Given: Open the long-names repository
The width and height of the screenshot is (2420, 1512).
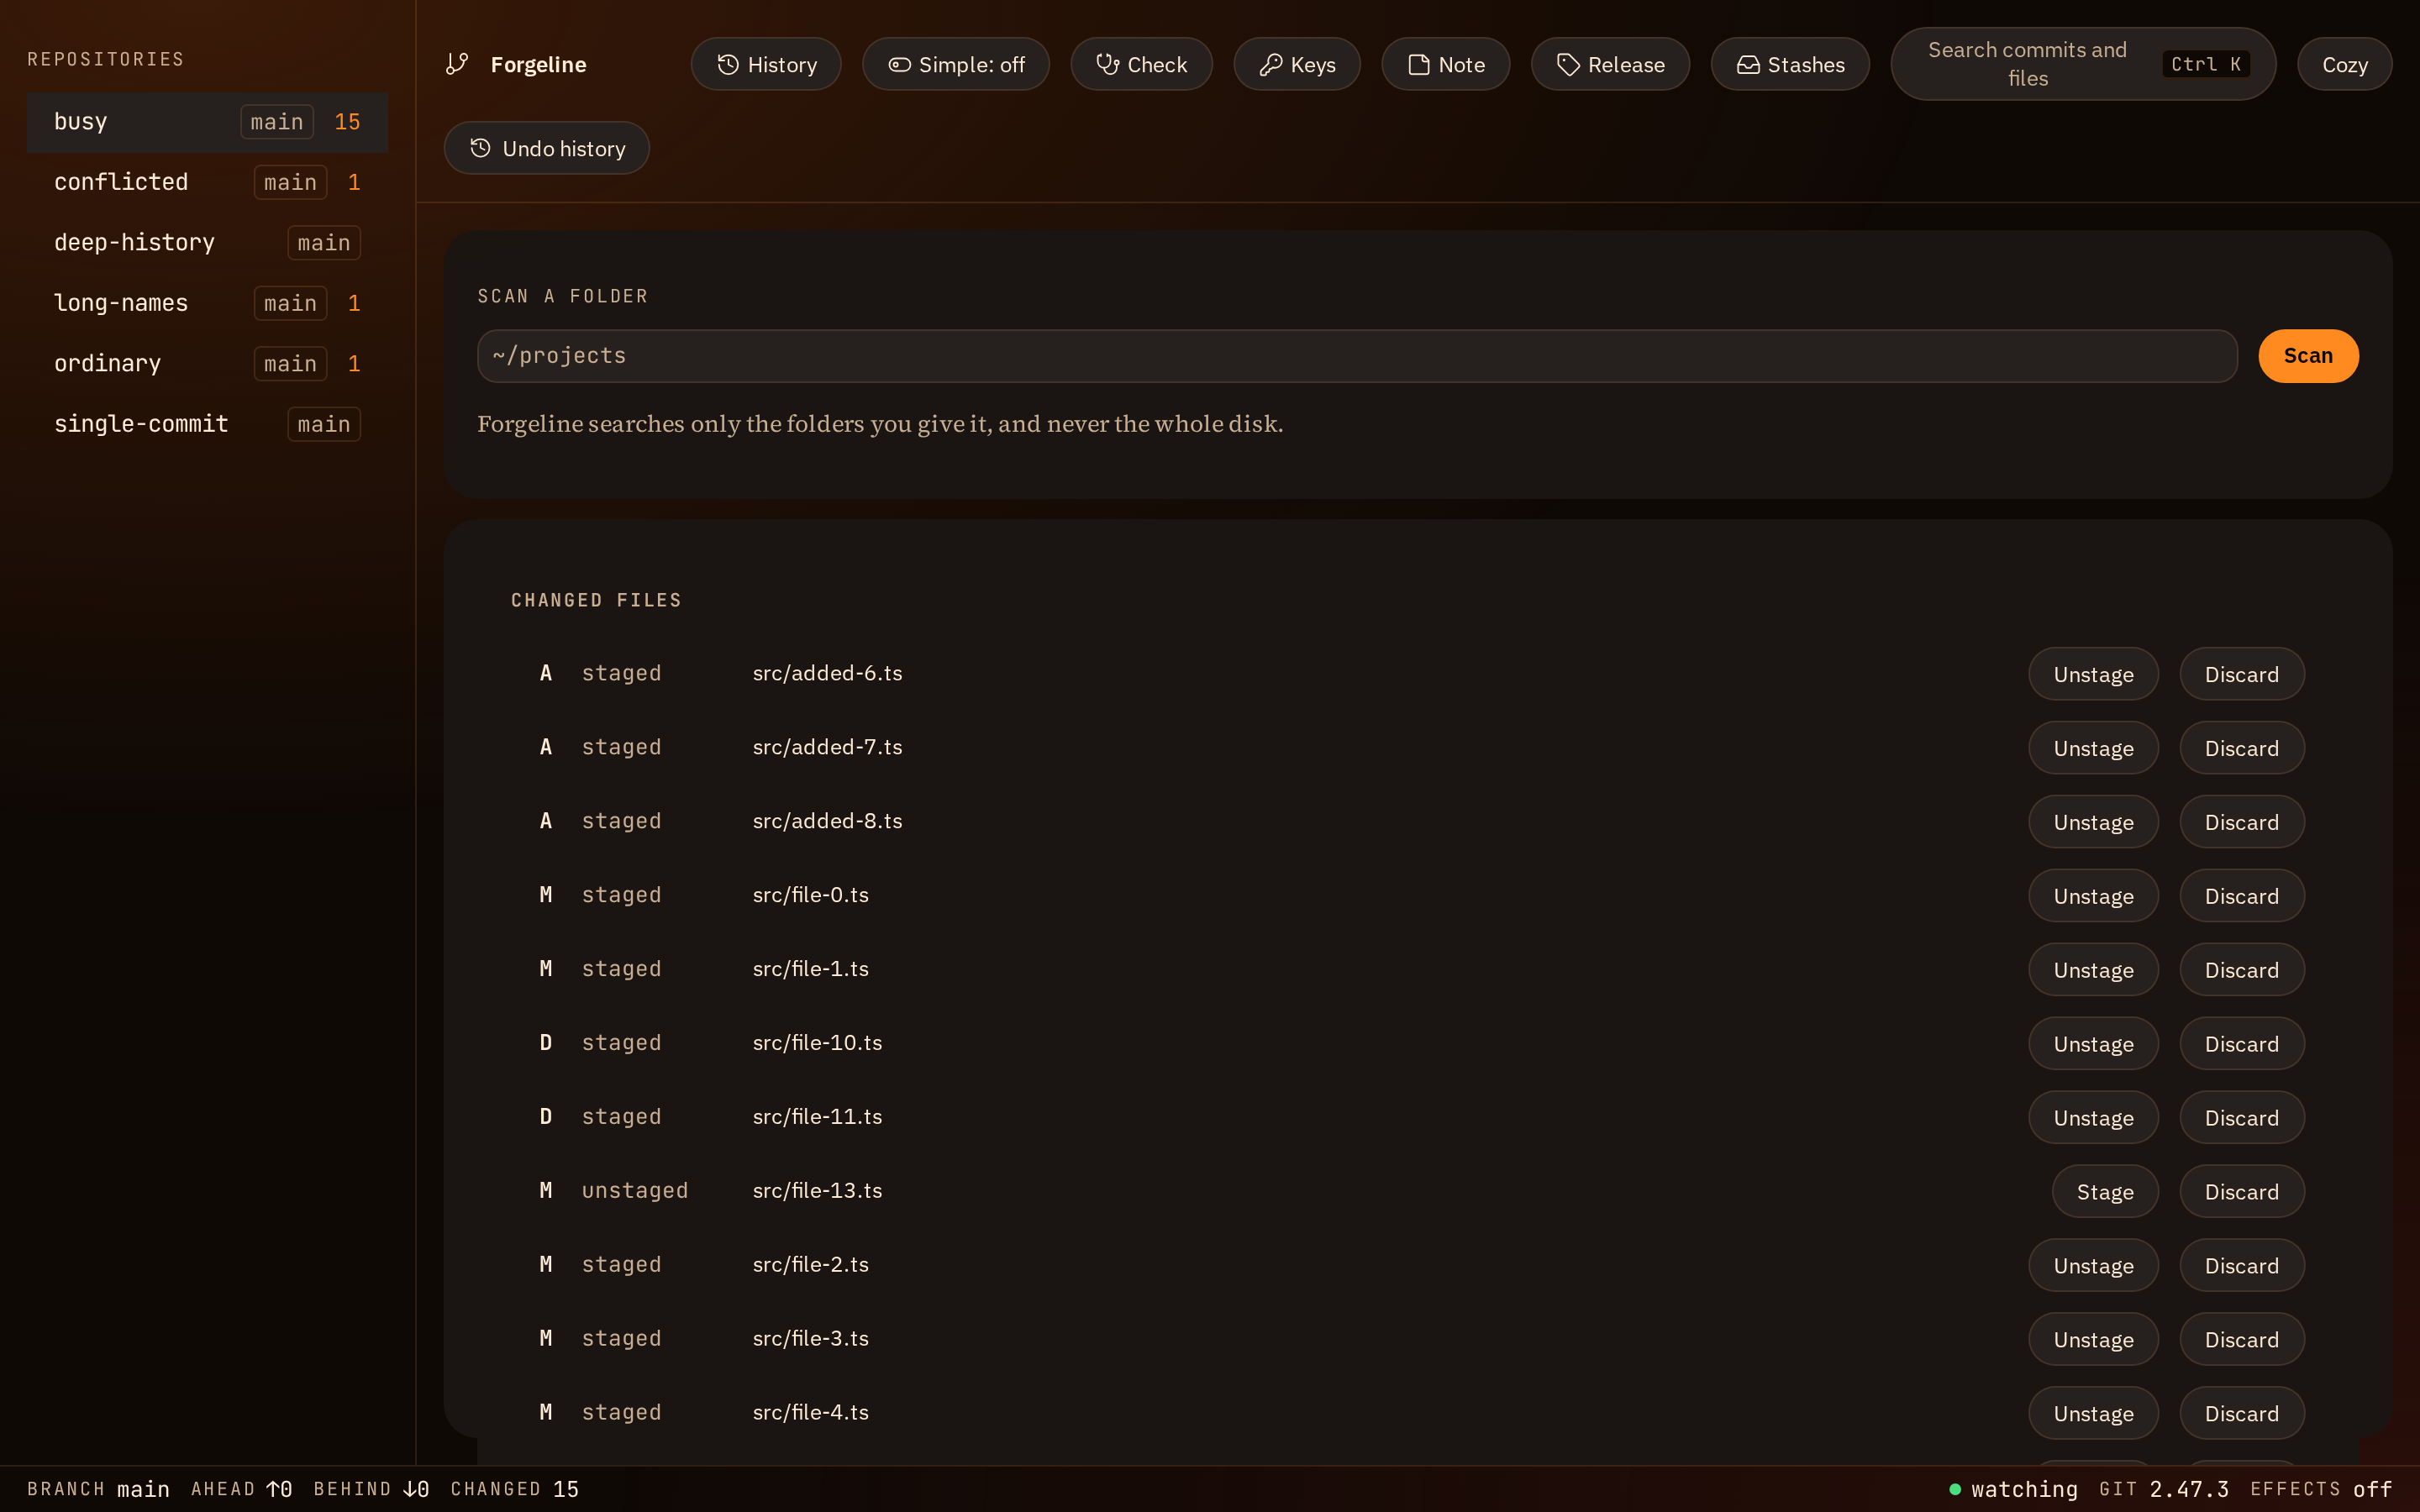Looking at the screenshot, I should point(207,303).
